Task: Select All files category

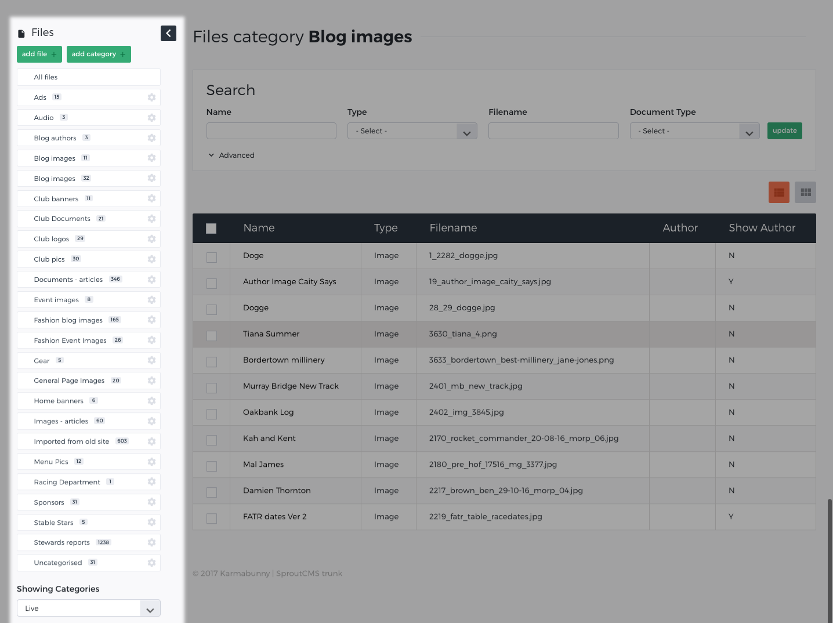Action: tap(89, 77)
